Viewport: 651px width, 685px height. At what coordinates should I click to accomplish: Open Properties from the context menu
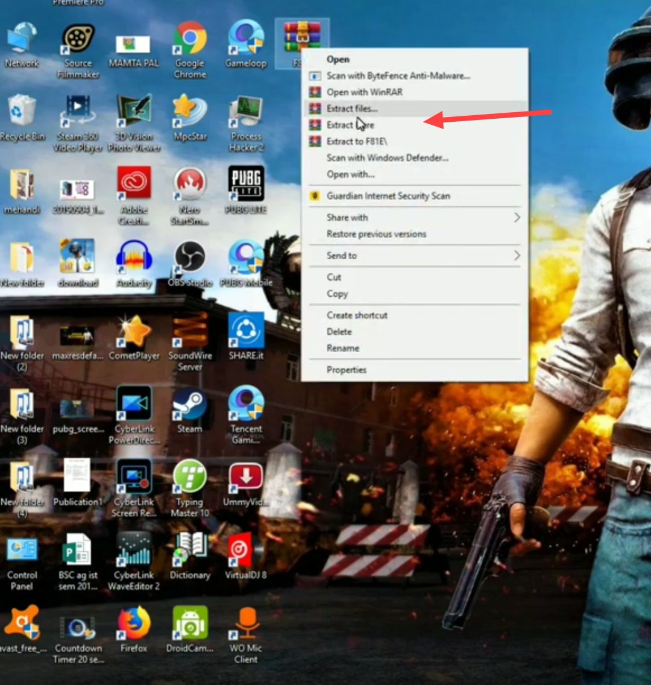click(x=414, y=370)
